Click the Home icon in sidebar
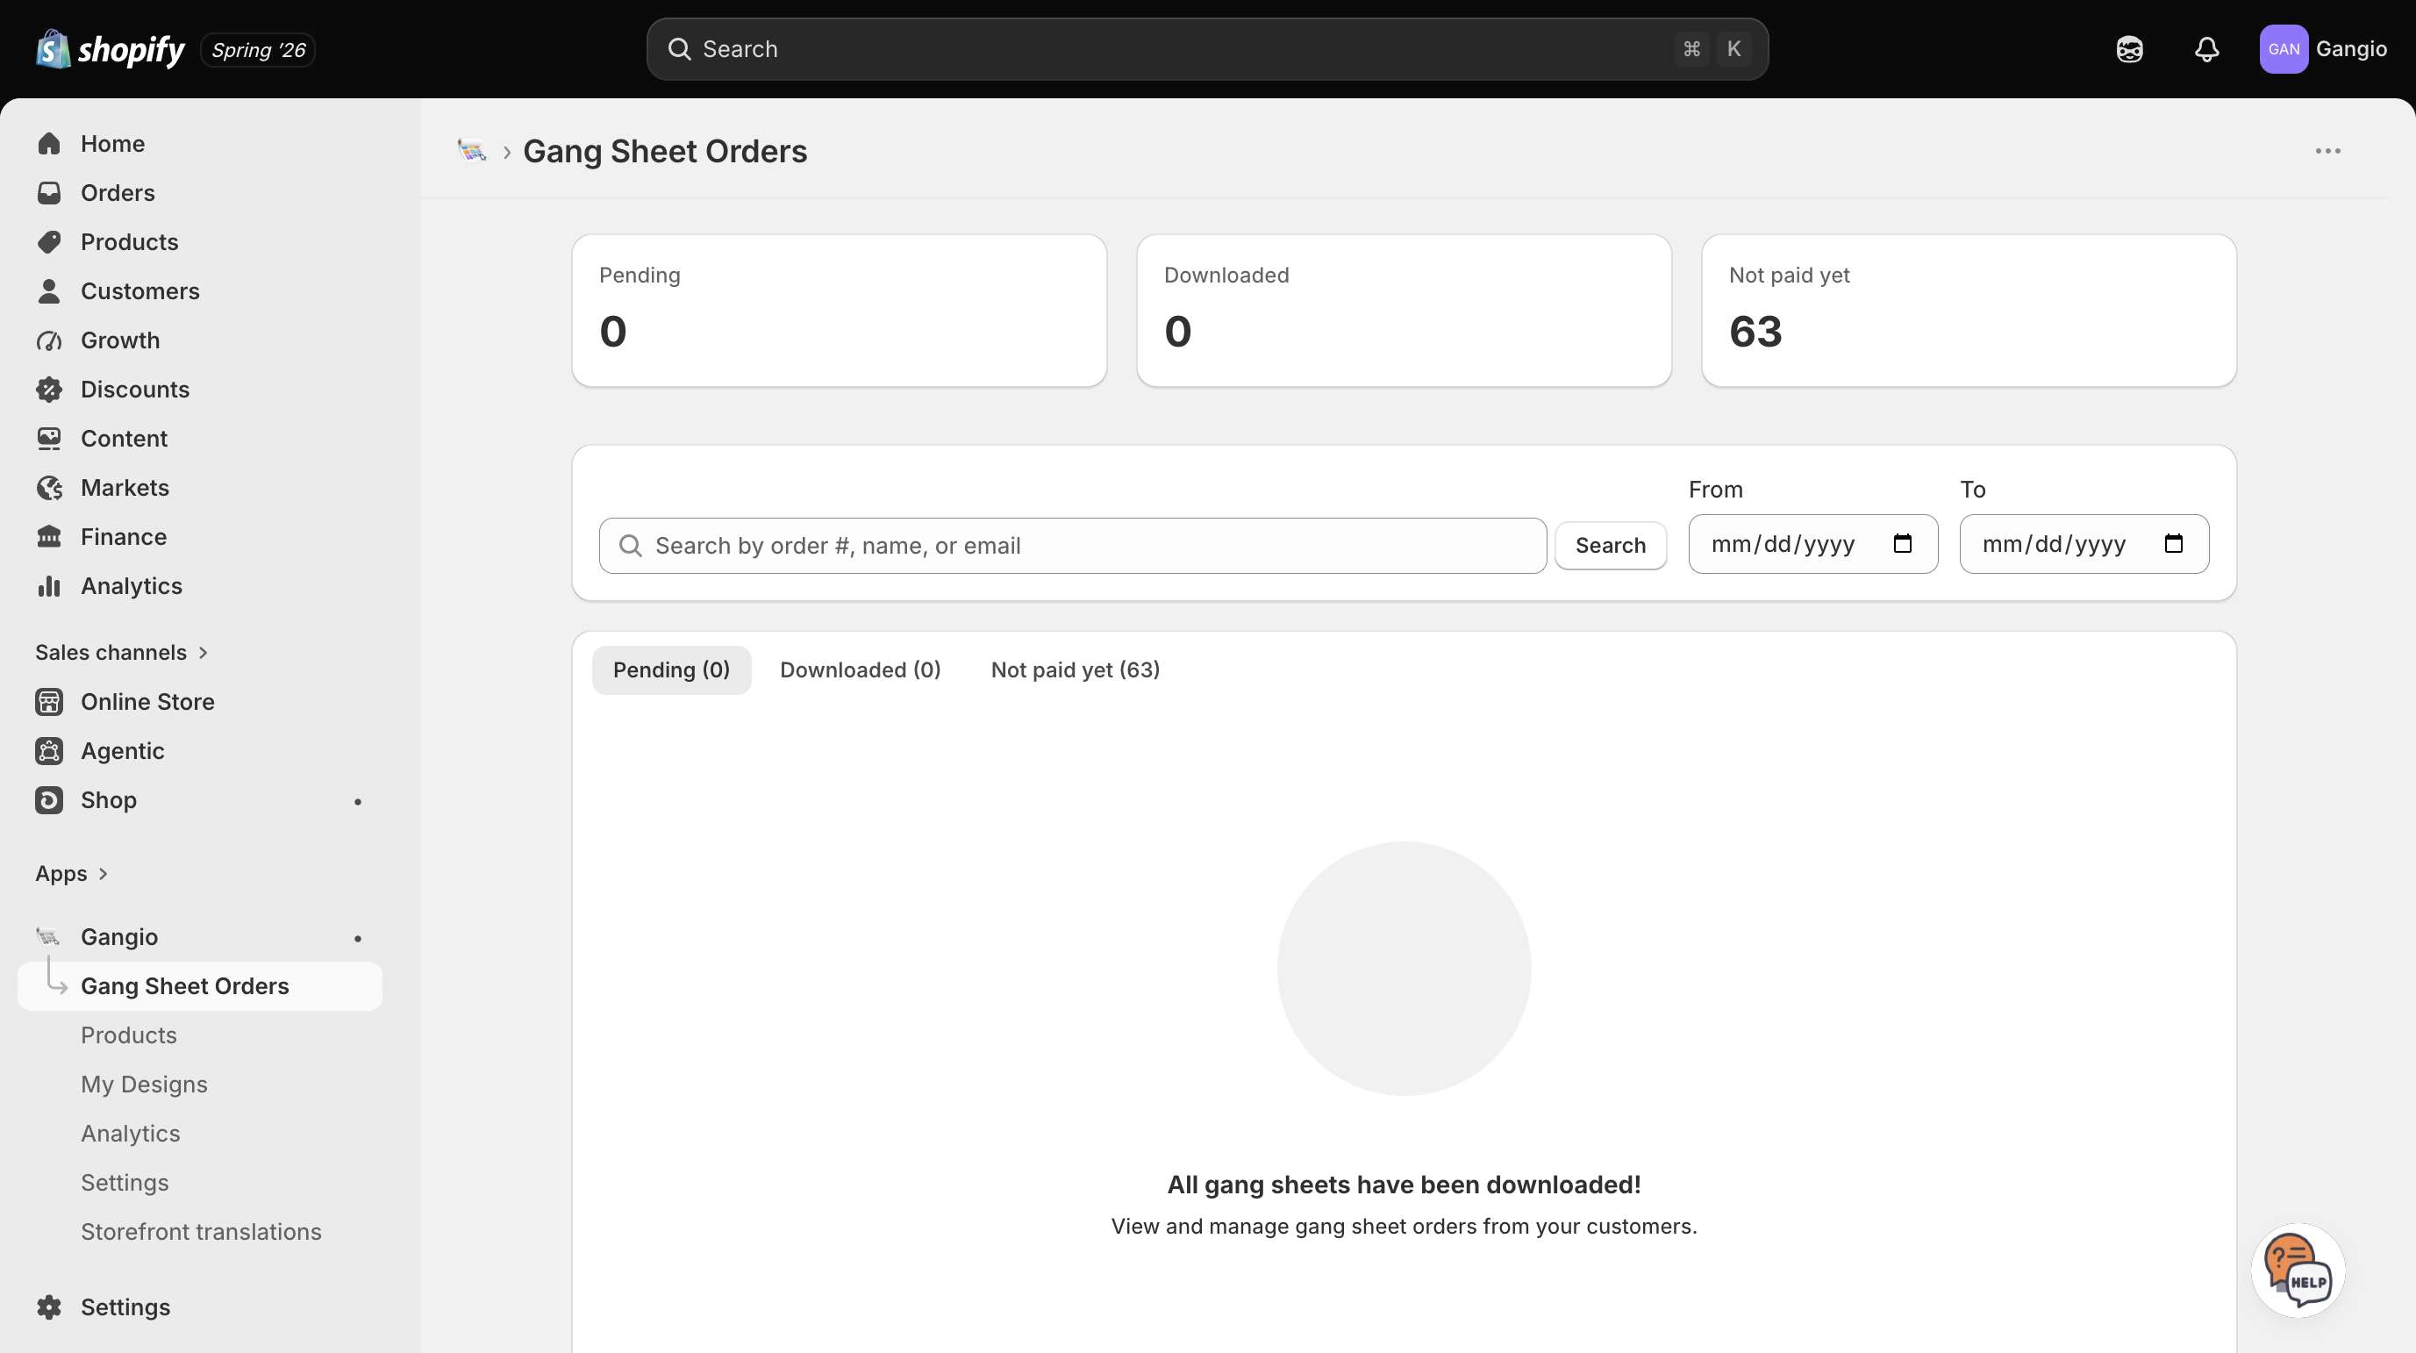 [49, 144]
